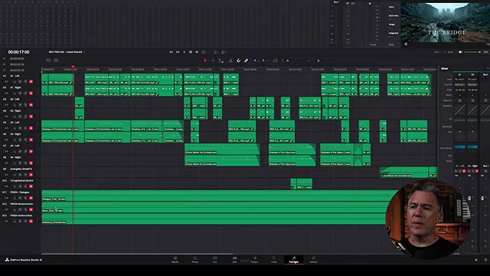The width and height of the screenshot is (490, 276).
Task: Open the timeline view options icon
Action: pos(48,61)
